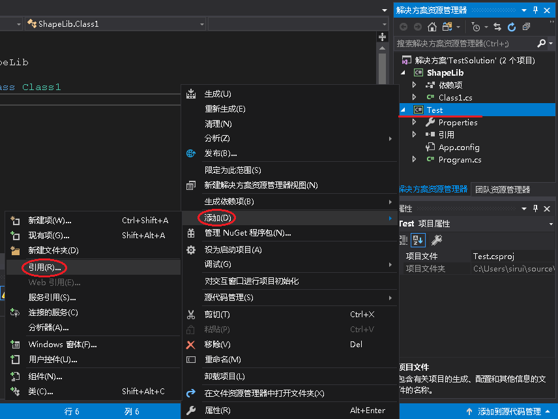Screen dimensions: 558x419
Task: Click the 管理 NuGet 程序包 icon
Action: [x=191, y=233]
